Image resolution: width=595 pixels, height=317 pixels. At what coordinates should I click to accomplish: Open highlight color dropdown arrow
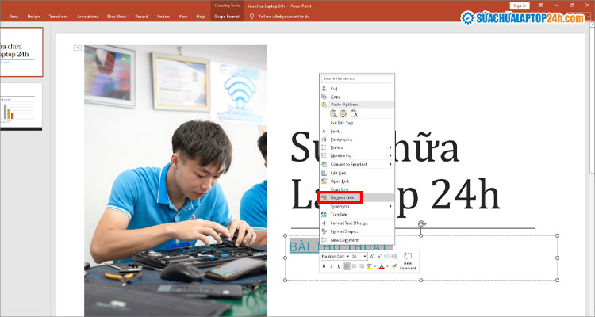375,266
